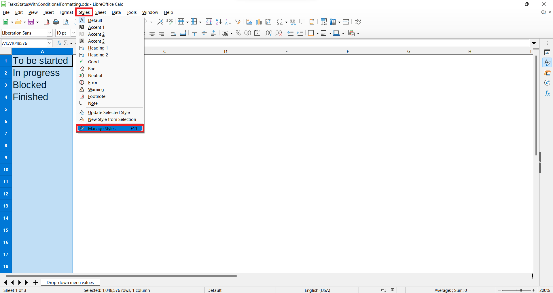Toggle wrap text for selected cells
553x293 pixels.
click(x=173, y=33)
